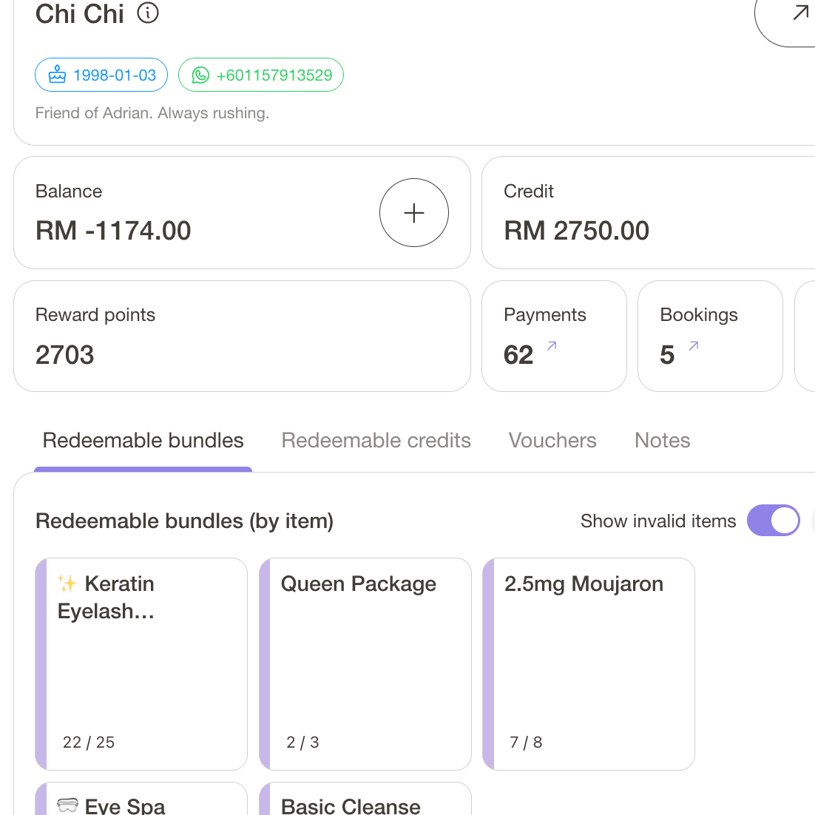The image size is (815, 815).
Task: Click the Bookings count 5
Action: 667,355
